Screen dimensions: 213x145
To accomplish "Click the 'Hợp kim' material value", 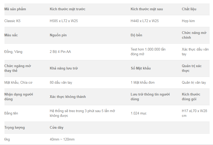I will pos(188,21).
